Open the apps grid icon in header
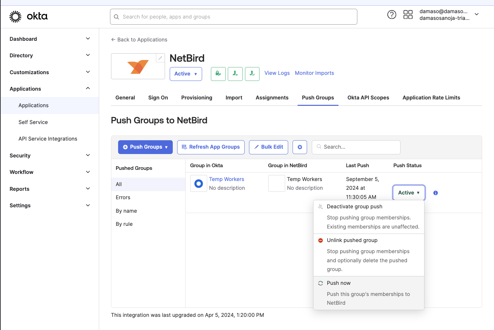 tap(408, 14)
